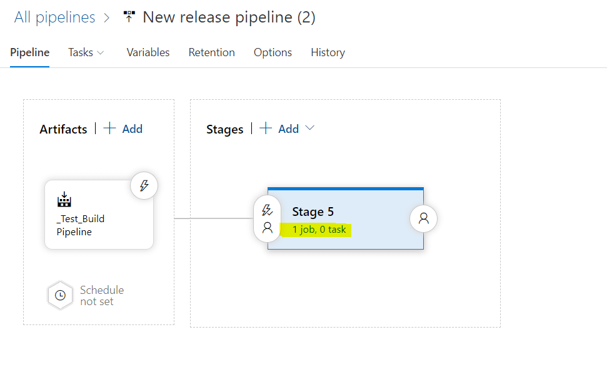Click the Stage 5 name on stage card
Image resolution: width=607 pixels, height=375 pixels.
pos(313,212)
